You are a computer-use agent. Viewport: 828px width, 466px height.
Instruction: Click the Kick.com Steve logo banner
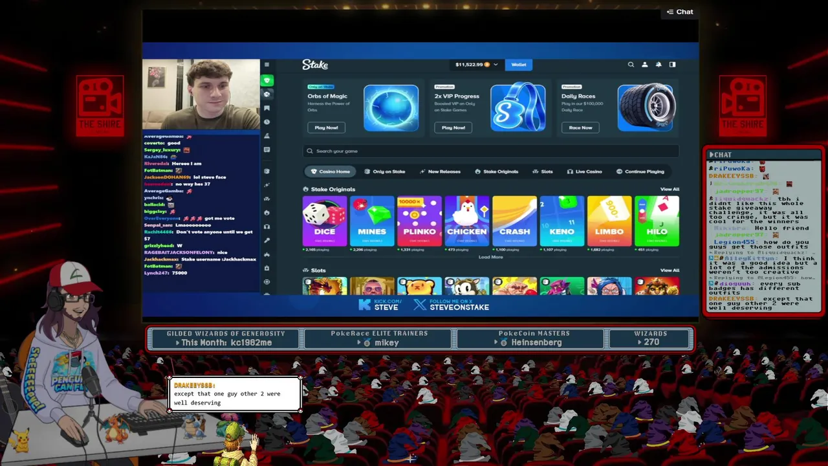[380, 304]
